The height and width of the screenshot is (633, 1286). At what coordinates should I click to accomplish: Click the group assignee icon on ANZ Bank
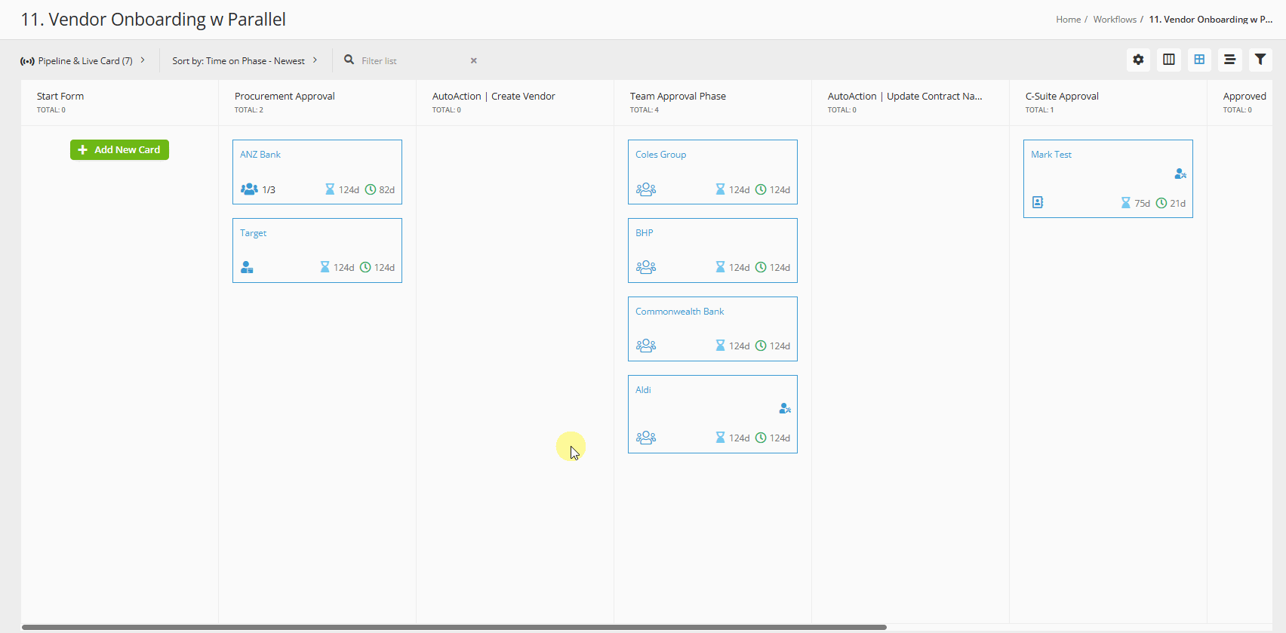249,189
